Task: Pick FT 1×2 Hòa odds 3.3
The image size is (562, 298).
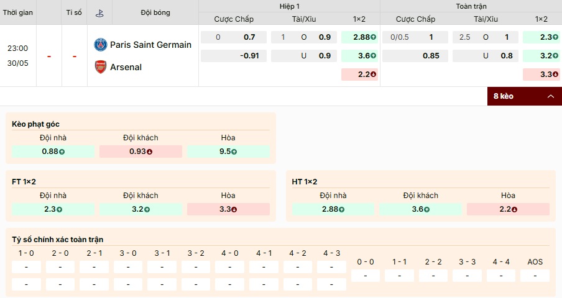Action: pyautogui.click(x=228, y=209)
